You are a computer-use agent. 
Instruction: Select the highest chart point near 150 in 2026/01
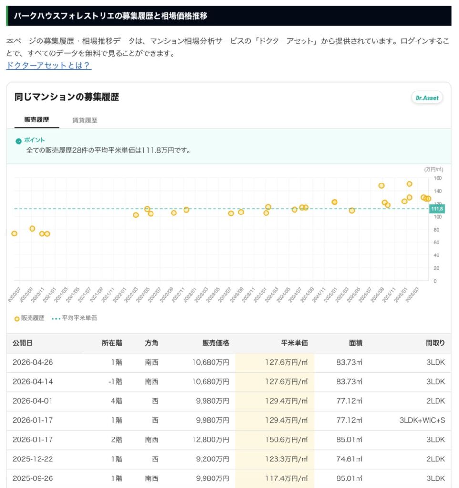(x=409, y=184)
